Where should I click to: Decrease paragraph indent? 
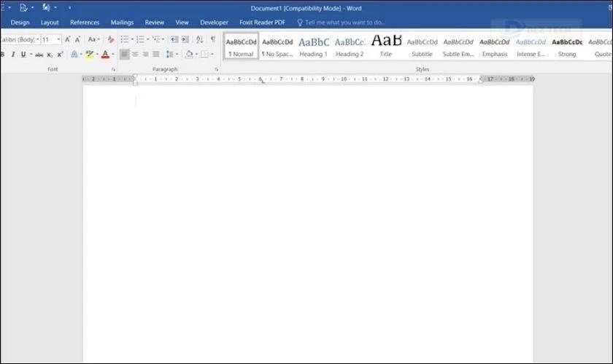(x=174, y=39)
